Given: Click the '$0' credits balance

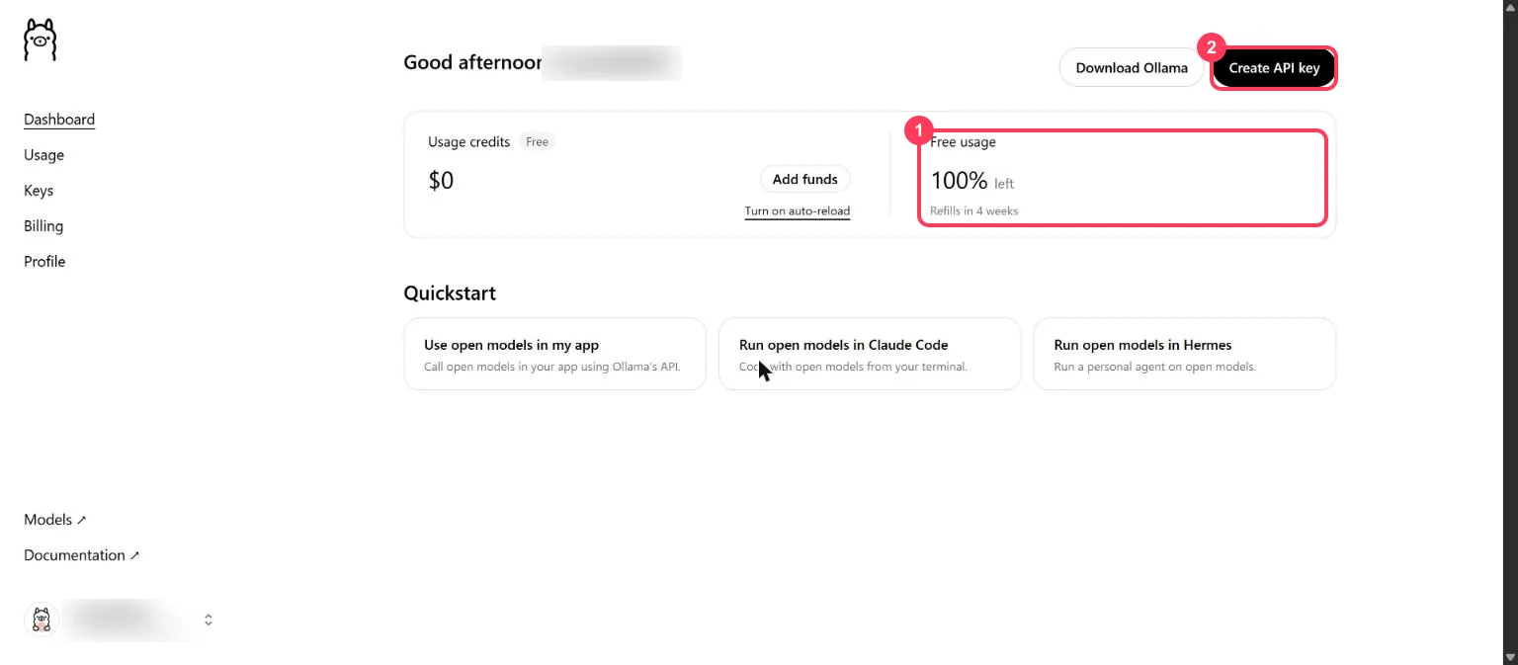Looking at the screenshot, I should click(441, 181).
